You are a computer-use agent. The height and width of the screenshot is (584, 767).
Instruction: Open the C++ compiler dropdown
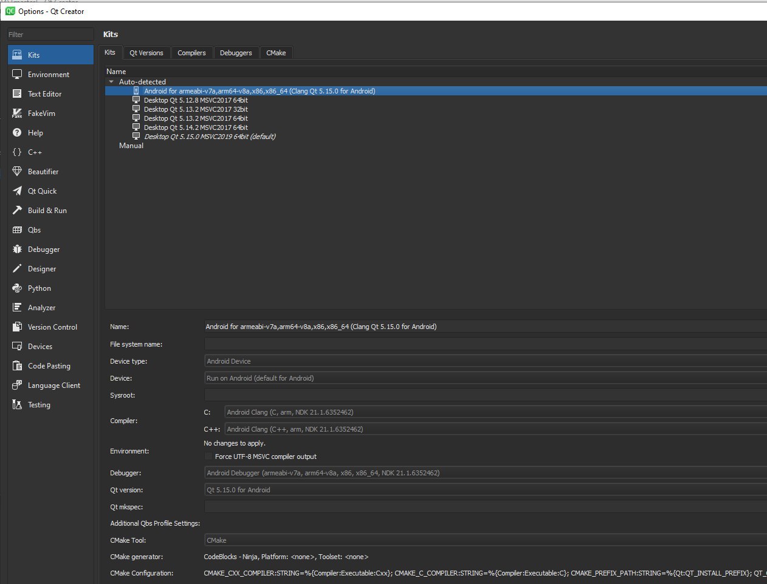pyautogui.click(x=495, y=429)
